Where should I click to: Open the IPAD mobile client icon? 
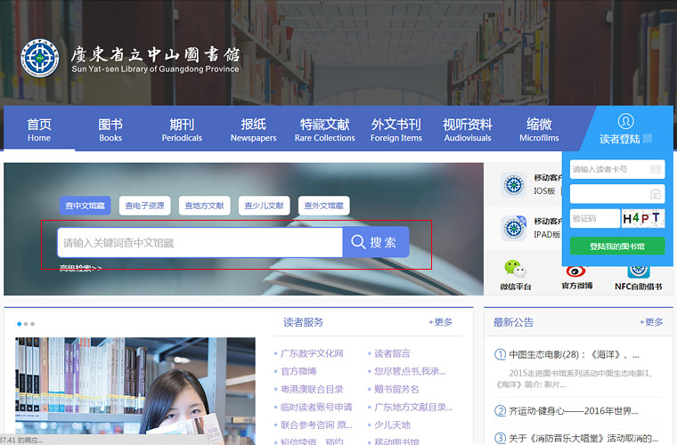(514, 228)
